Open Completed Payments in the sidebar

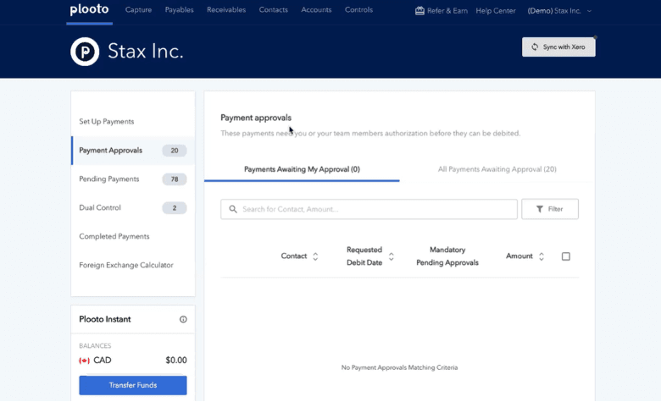pyautogui.click(x=114, y=236)
